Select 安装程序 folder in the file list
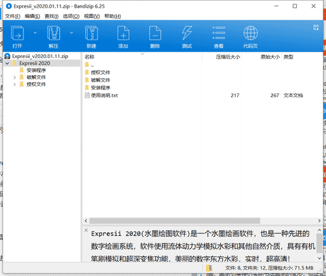Image resolution: width=326 pixels, height=276 pixels. click(101, 88)
